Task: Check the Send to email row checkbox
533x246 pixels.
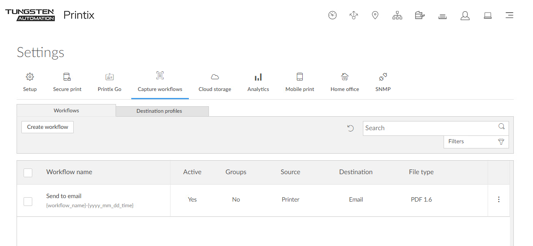Action: 28,201
